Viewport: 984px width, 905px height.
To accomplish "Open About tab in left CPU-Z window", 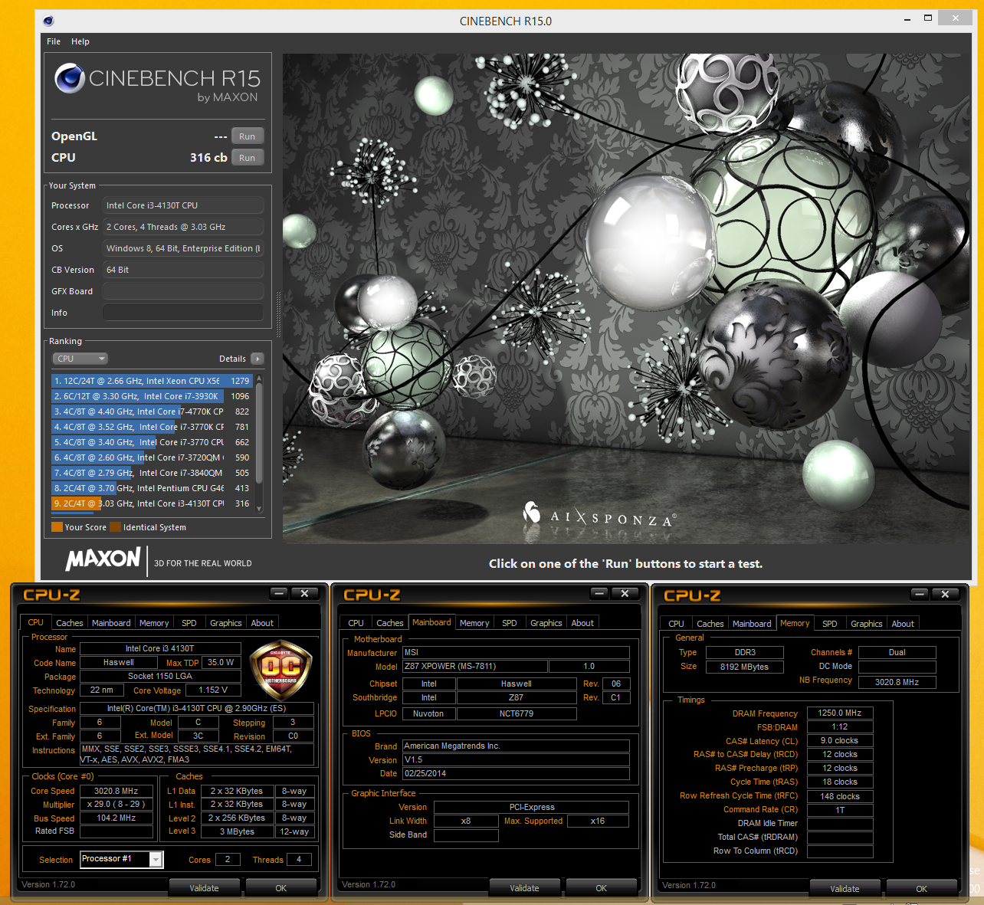I will 262,623.
